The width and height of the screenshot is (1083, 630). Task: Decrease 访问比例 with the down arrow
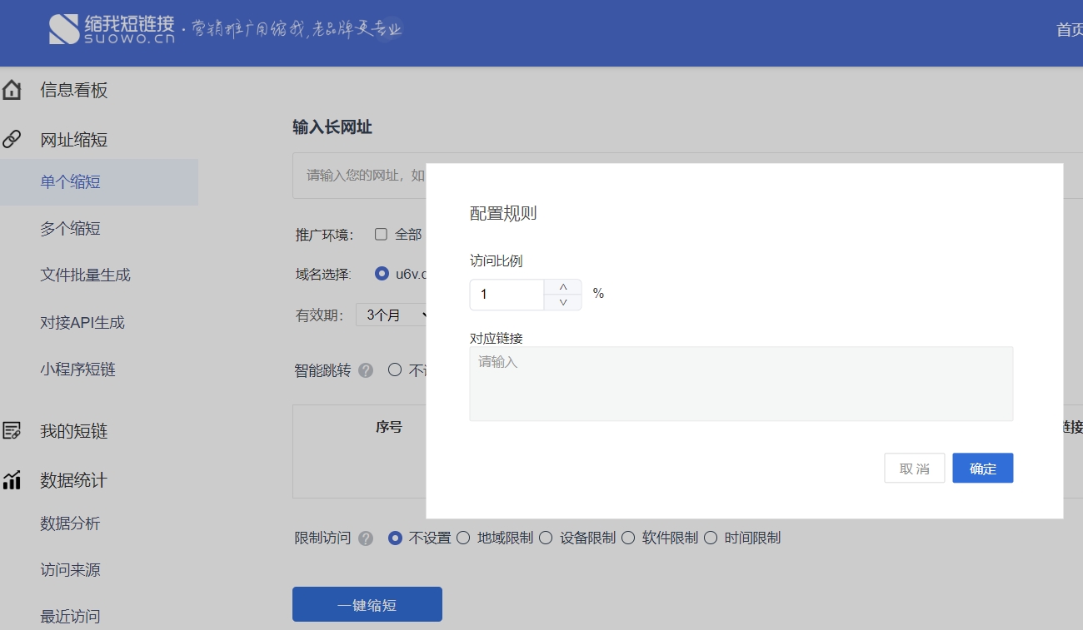tap(563, 302)
